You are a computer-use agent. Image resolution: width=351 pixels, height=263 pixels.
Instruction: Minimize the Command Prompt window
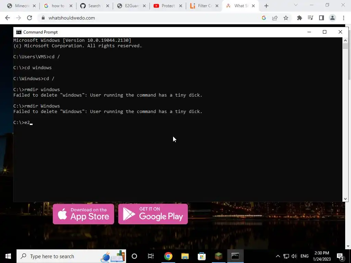(309, 32)
